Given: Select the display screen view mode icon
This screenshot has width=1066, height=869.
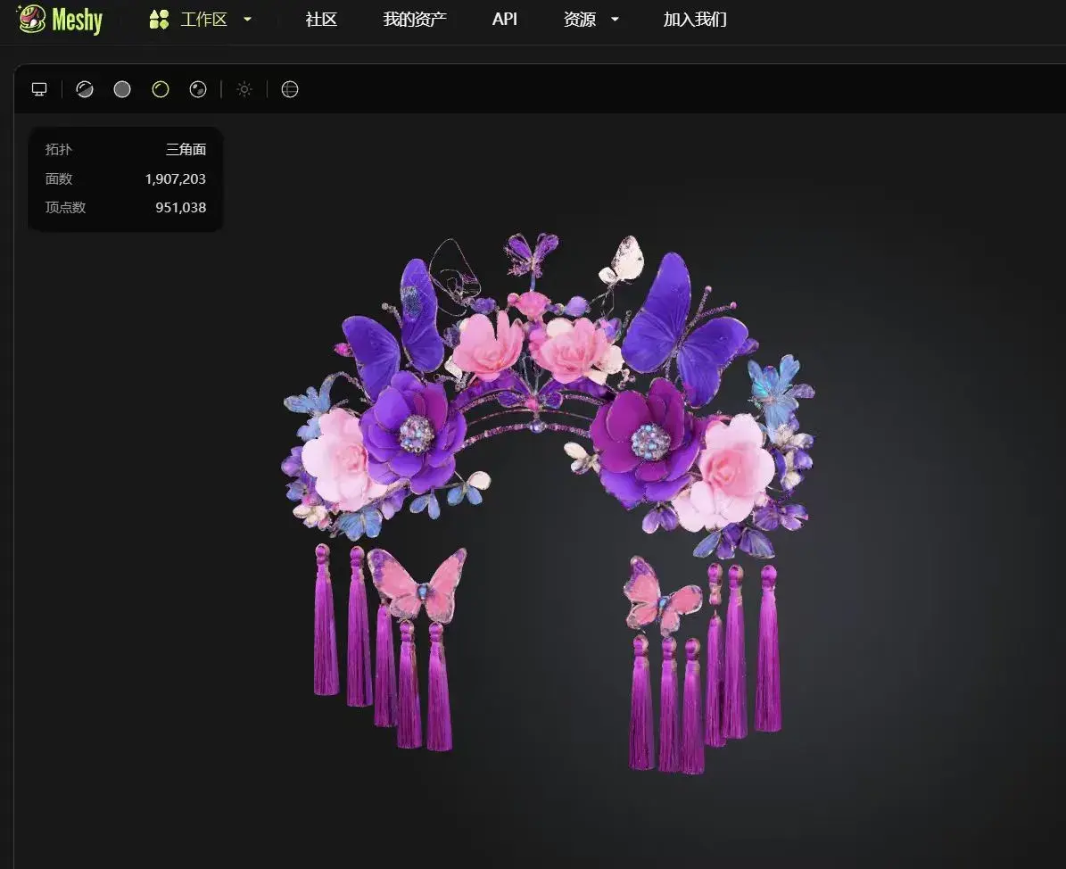Looking at the screenshot, I should [x=38, y=88].
